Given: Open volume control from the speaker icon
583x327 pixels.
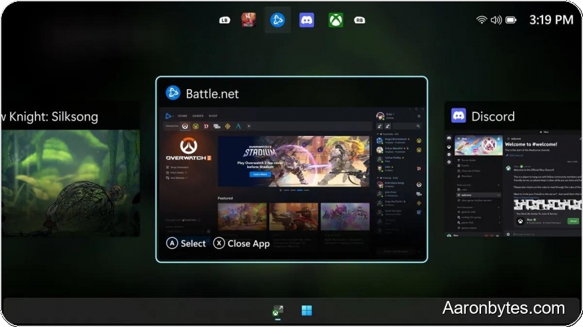Looking at the screenshot, I should click(496, 20).
